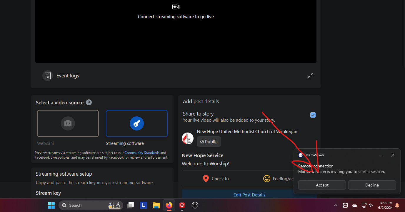Screen dimensions: 405x212
Task: Click the Event logs checklist icon
Action: pyautogui.click(x=47, y=75)
